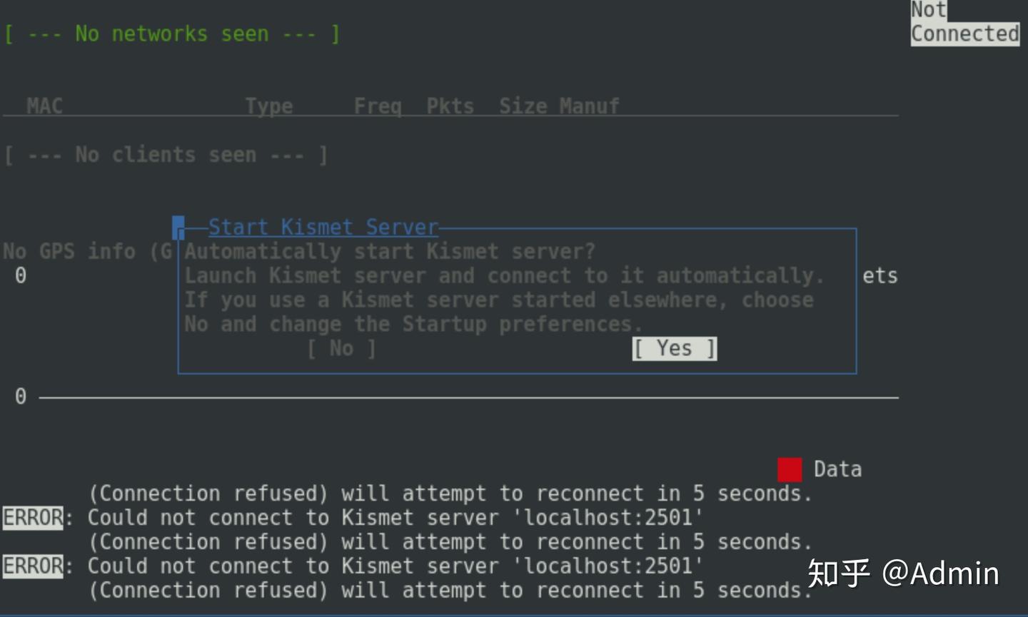1028x617 pixels.
Task: Choose No in Start Kismet Server dialog
Action: click(341, 349)
